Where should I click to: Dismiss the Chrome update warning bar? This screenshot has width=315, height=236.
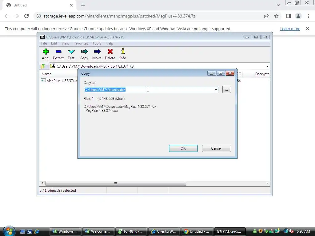pyautogui.click(x=308, y=29)
